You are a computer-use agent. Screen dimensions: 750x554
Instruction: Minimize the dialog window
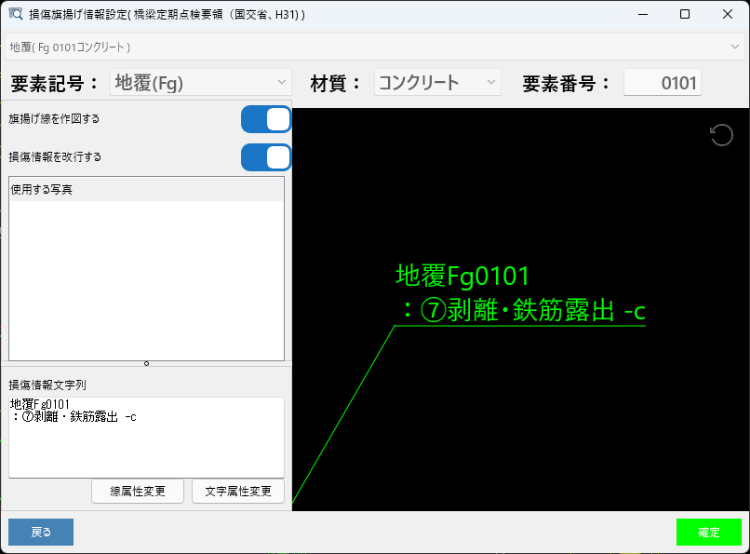tap(643, 14)
